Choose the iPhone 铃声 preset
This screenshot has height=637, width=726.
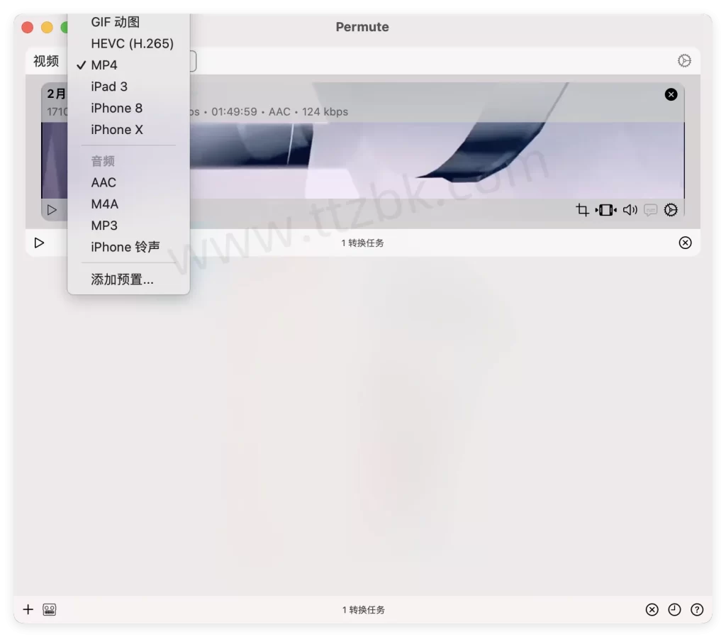click(125, 247)
